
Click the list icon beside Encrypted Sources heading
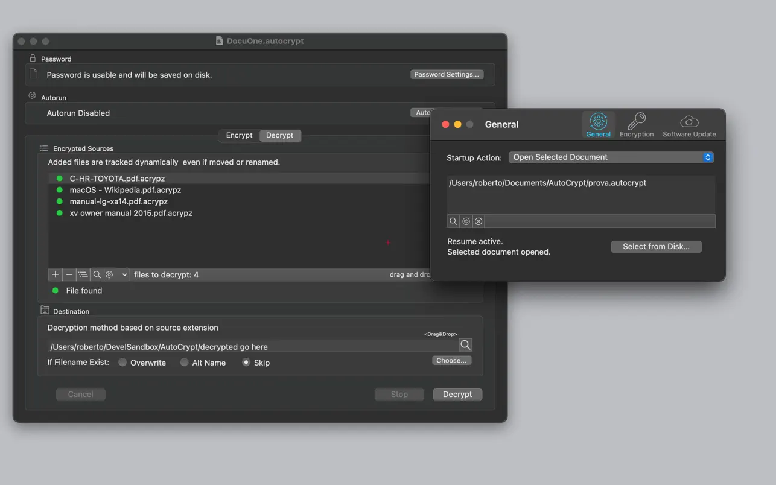(44, 148)
